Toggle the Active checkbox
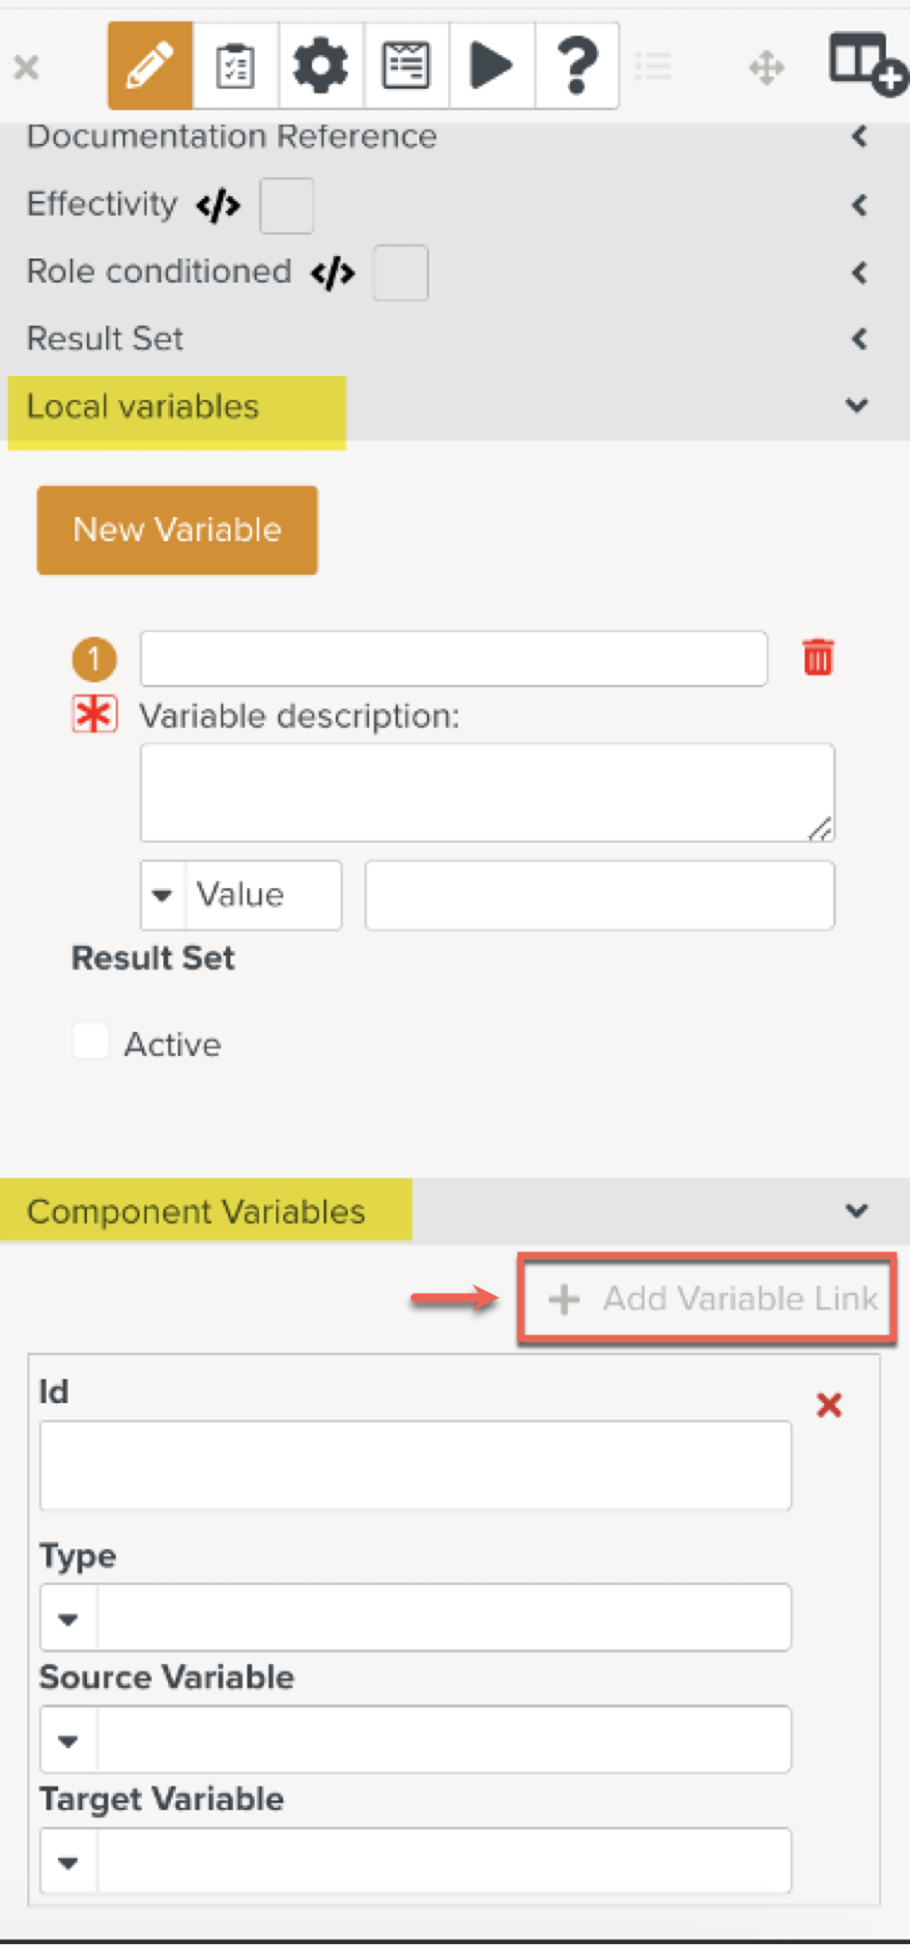910x1950 pixels. coord(92,1042)
